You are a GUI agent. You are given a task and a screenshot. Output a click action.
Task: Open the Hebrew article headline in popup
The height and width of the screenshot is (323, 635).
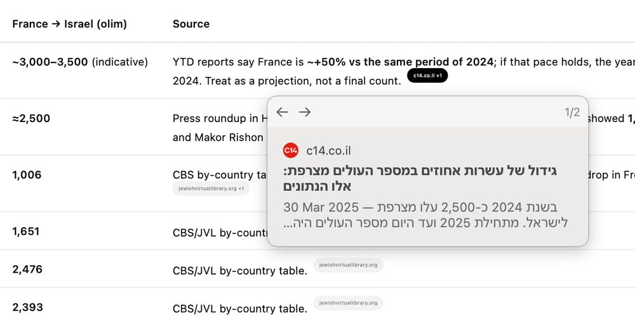pos(420,179)
